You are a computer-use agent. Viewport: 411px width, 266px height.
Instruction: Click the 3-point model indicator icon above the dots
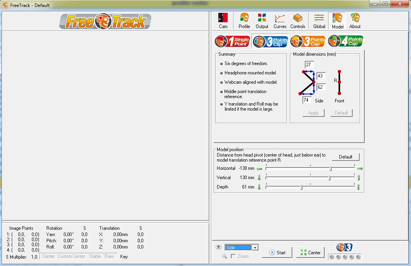point(344,247)
